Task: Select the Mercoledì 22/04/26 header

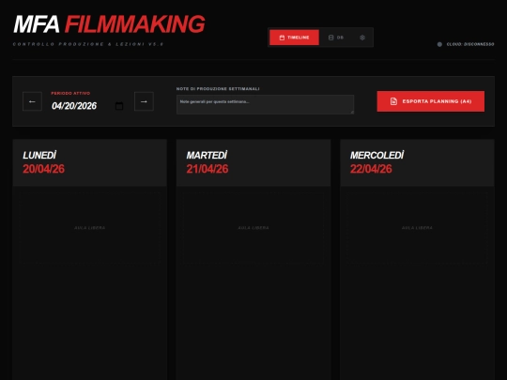Action: 417,162
